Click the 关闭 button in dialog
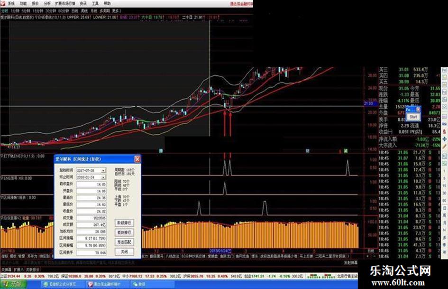Screen dimensions: 448x289 pos(124,252)
